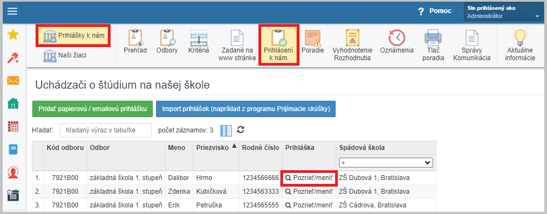Image resolution: width=547 pixels, height=214 pixels.
Task: Click rodné číslo 1234565555
Action: pos(261,205)
